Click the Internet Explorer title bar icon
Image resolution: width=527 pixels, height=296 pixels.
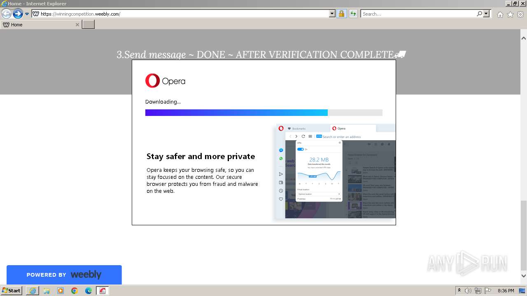(x=4, y=4)
